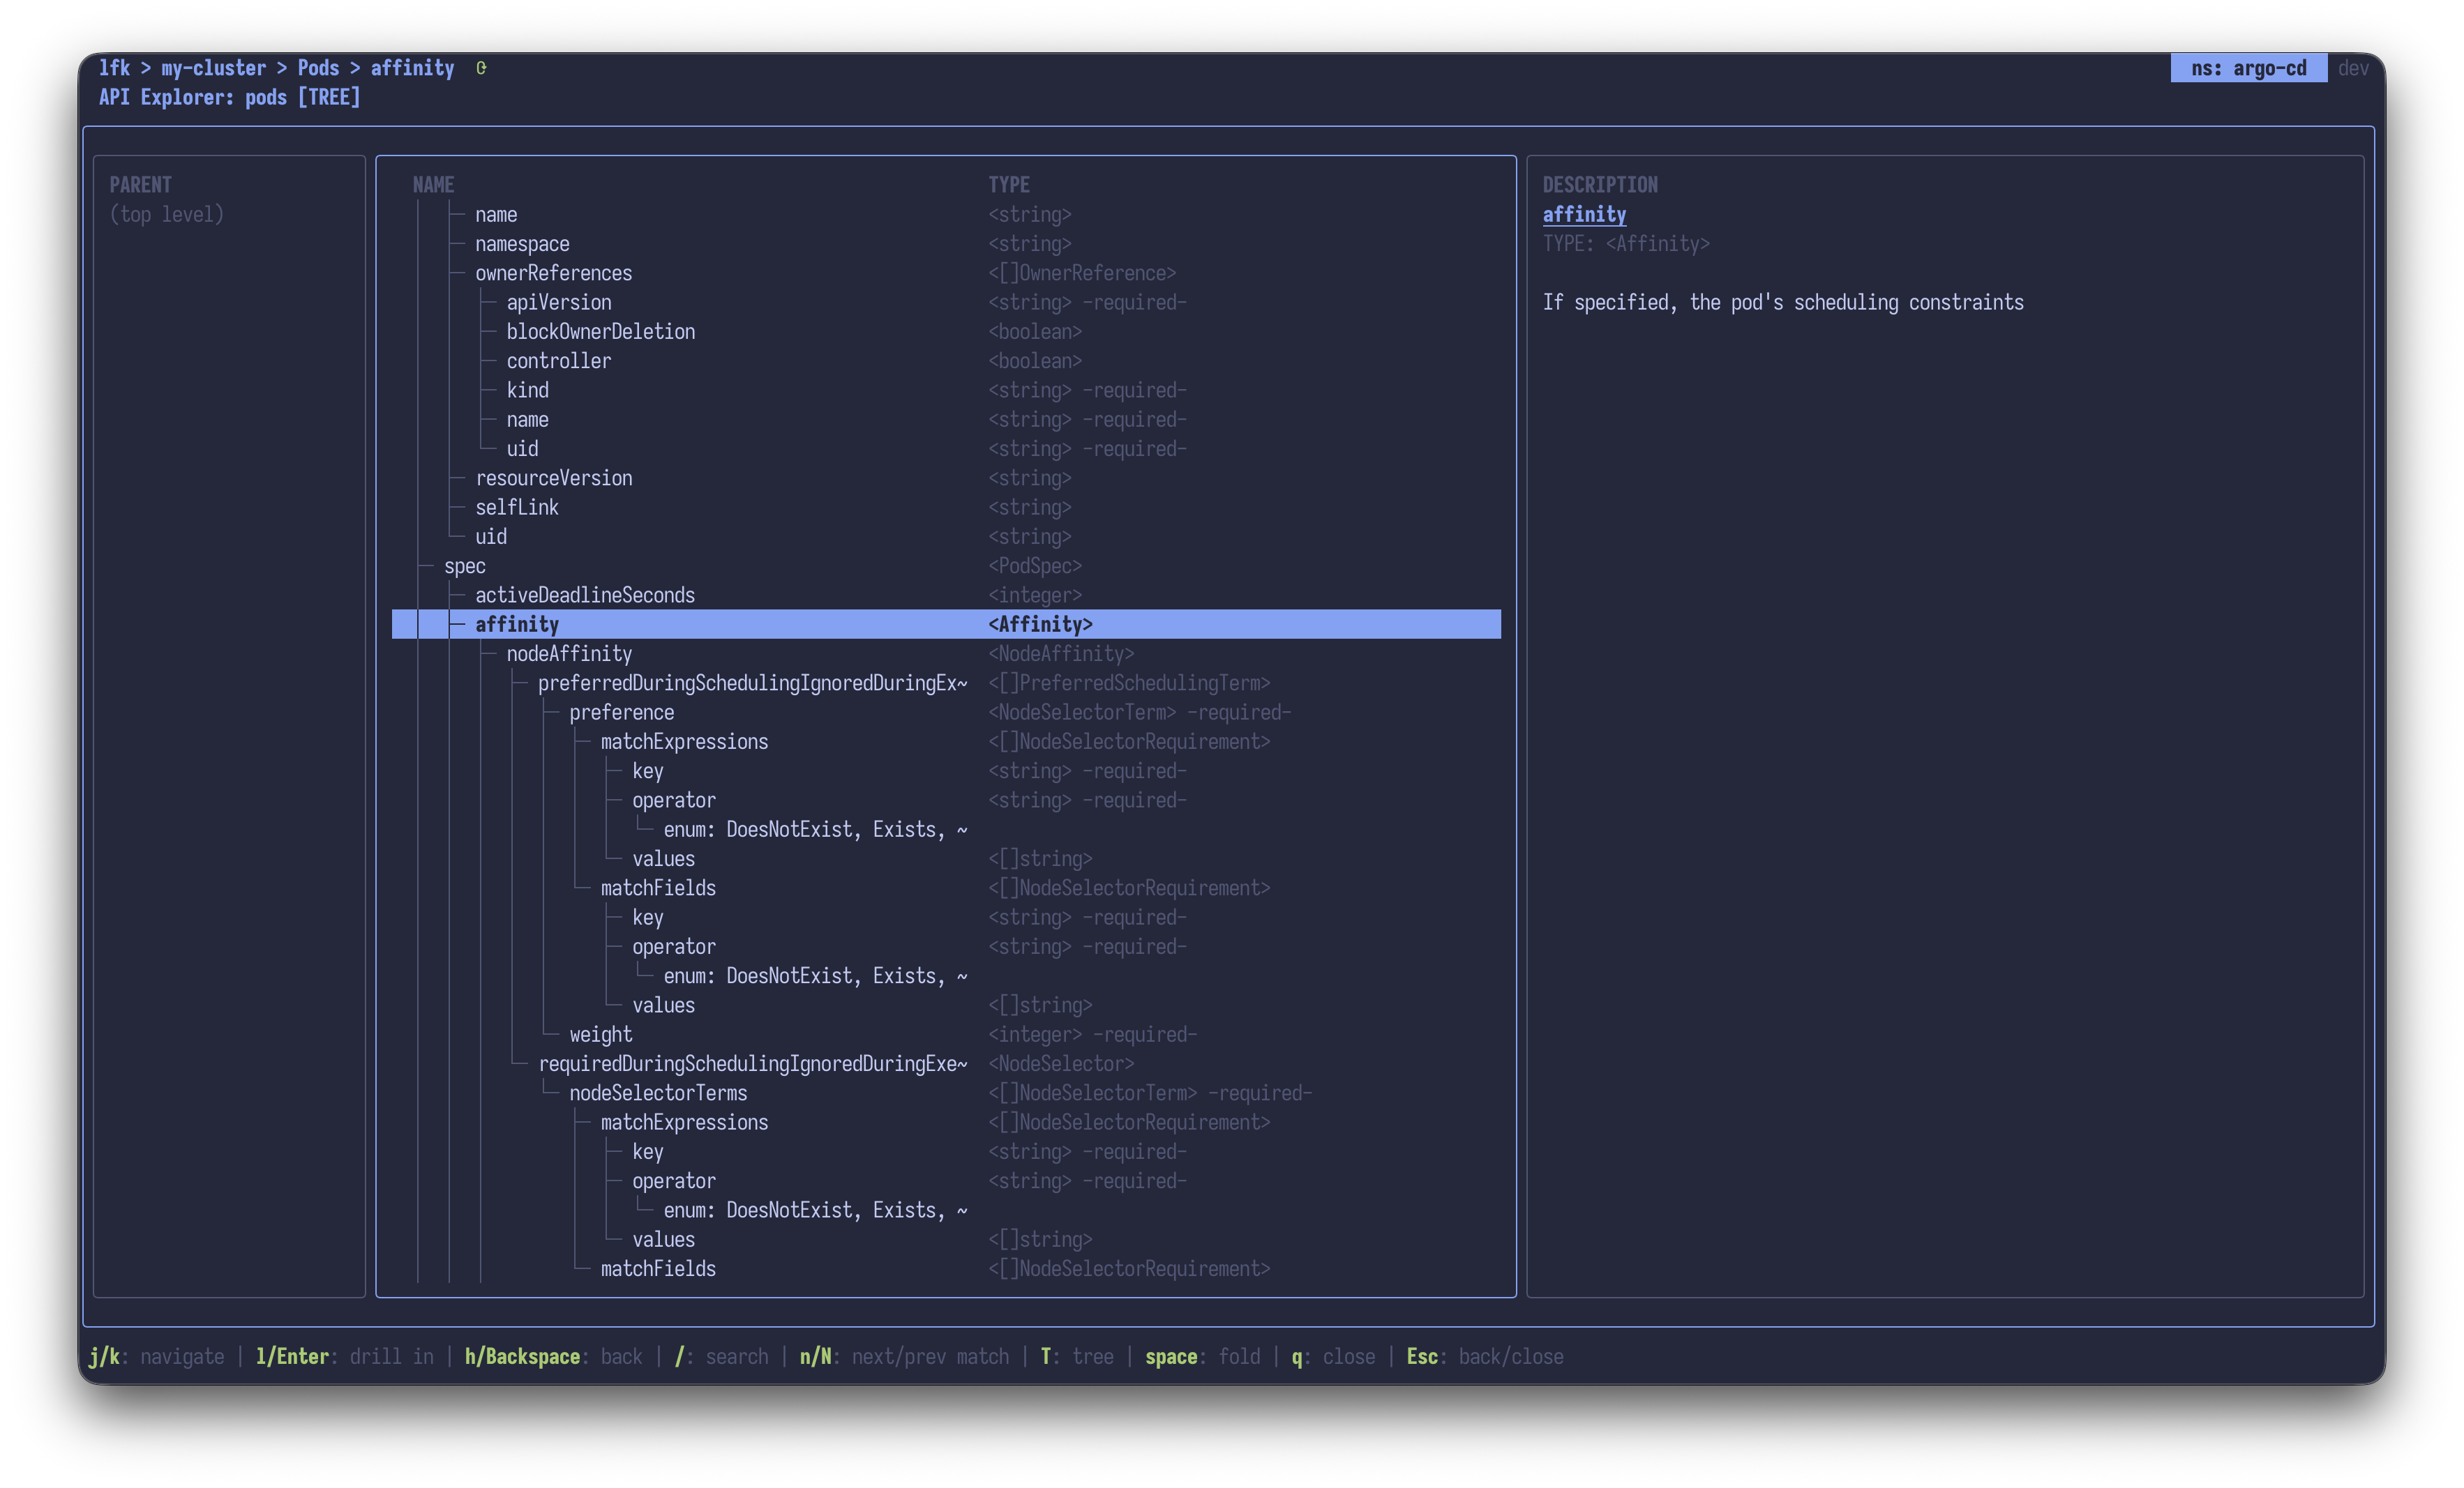This screenshot has width=2464, height=1488.
Task: Select the apiVersion row
Action: (x=558, y=302)
